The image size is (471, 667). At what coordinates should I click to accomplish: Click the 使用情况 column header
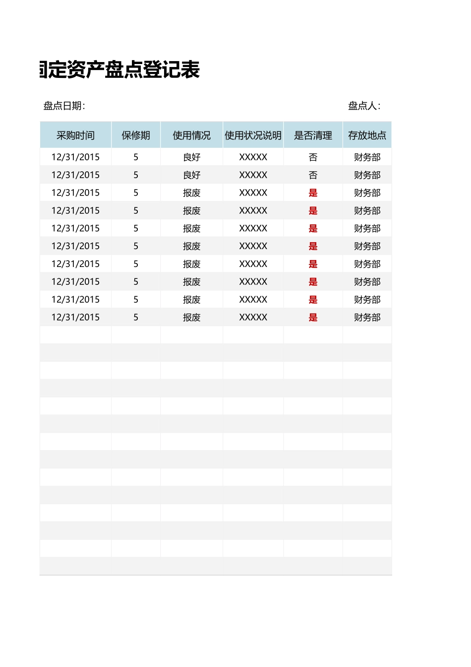pyautogui.click(x=191, y=135)
